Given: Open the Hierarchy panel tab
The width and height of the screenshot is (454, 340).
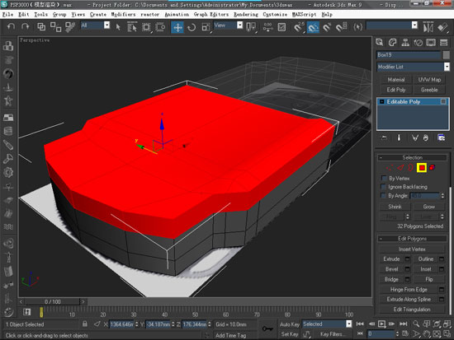Looking at the screenshot, I should point(405,43).
